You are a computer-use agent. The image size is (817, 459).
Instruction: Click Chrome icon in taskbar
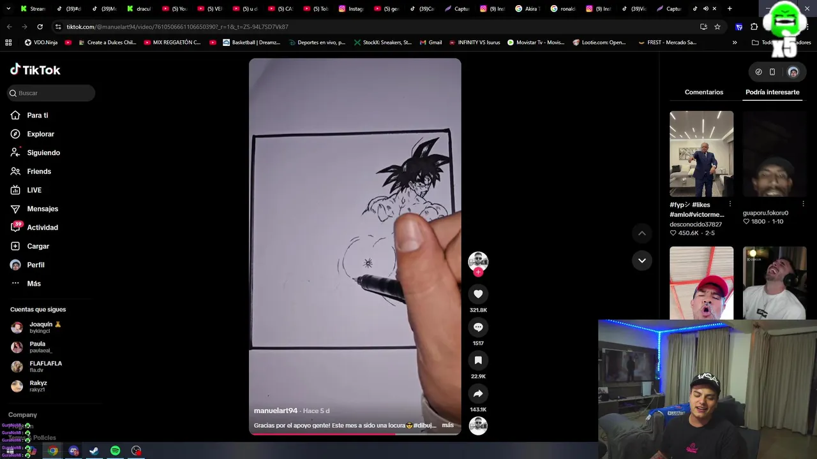click(x=52, y=451)
